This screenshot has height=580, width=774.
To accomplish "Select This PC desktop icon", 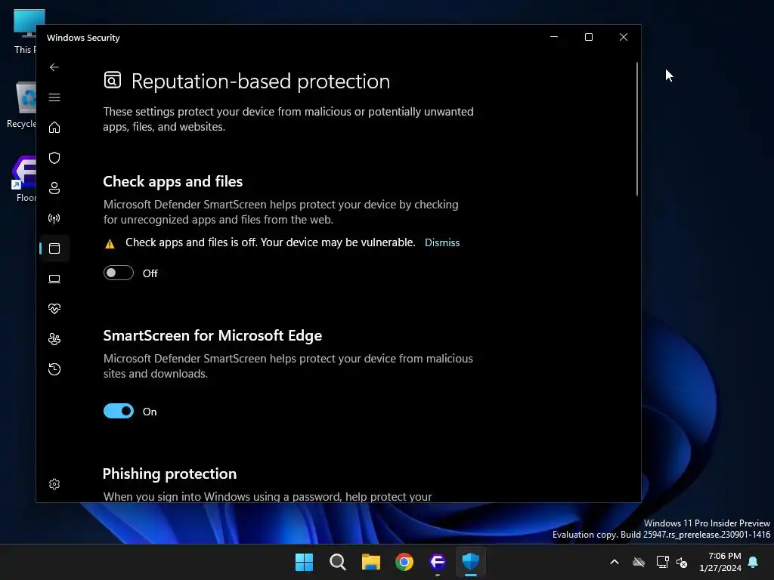I will coord(25,31).
